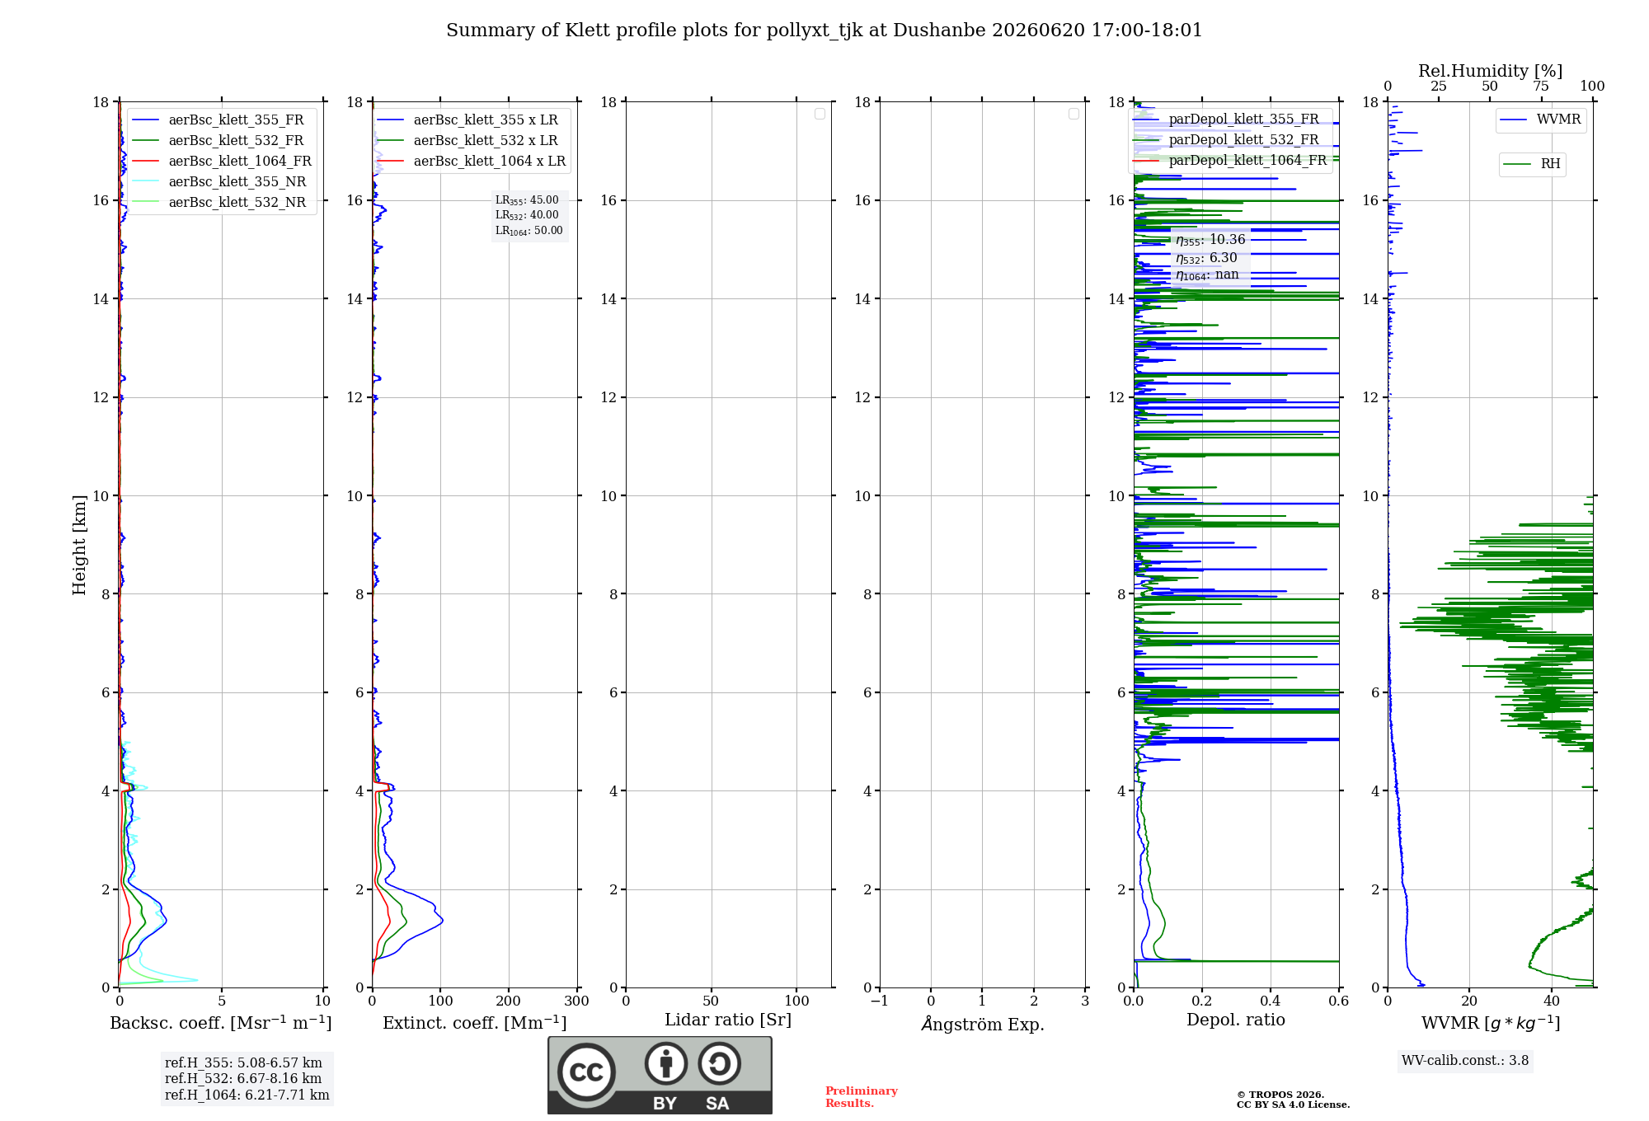Click the LR values annotation box
Viewport: 1649px width, 1121px height.
(x=529, y=215)
